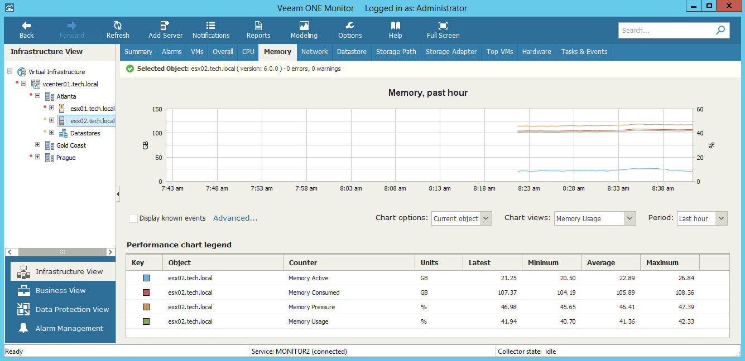Viewport: 745px width, 361px height.
Task: Launch the Modeling tool
Action: coord(304,30)
